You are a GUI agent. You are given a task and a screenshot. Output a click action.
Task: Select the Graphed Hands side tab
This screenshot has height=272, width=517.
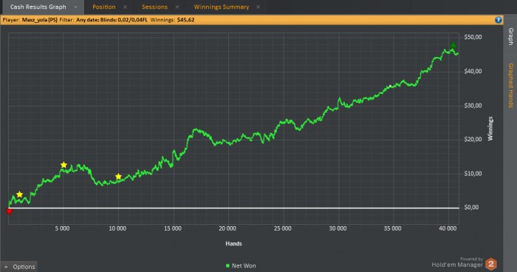pos(511,86)
